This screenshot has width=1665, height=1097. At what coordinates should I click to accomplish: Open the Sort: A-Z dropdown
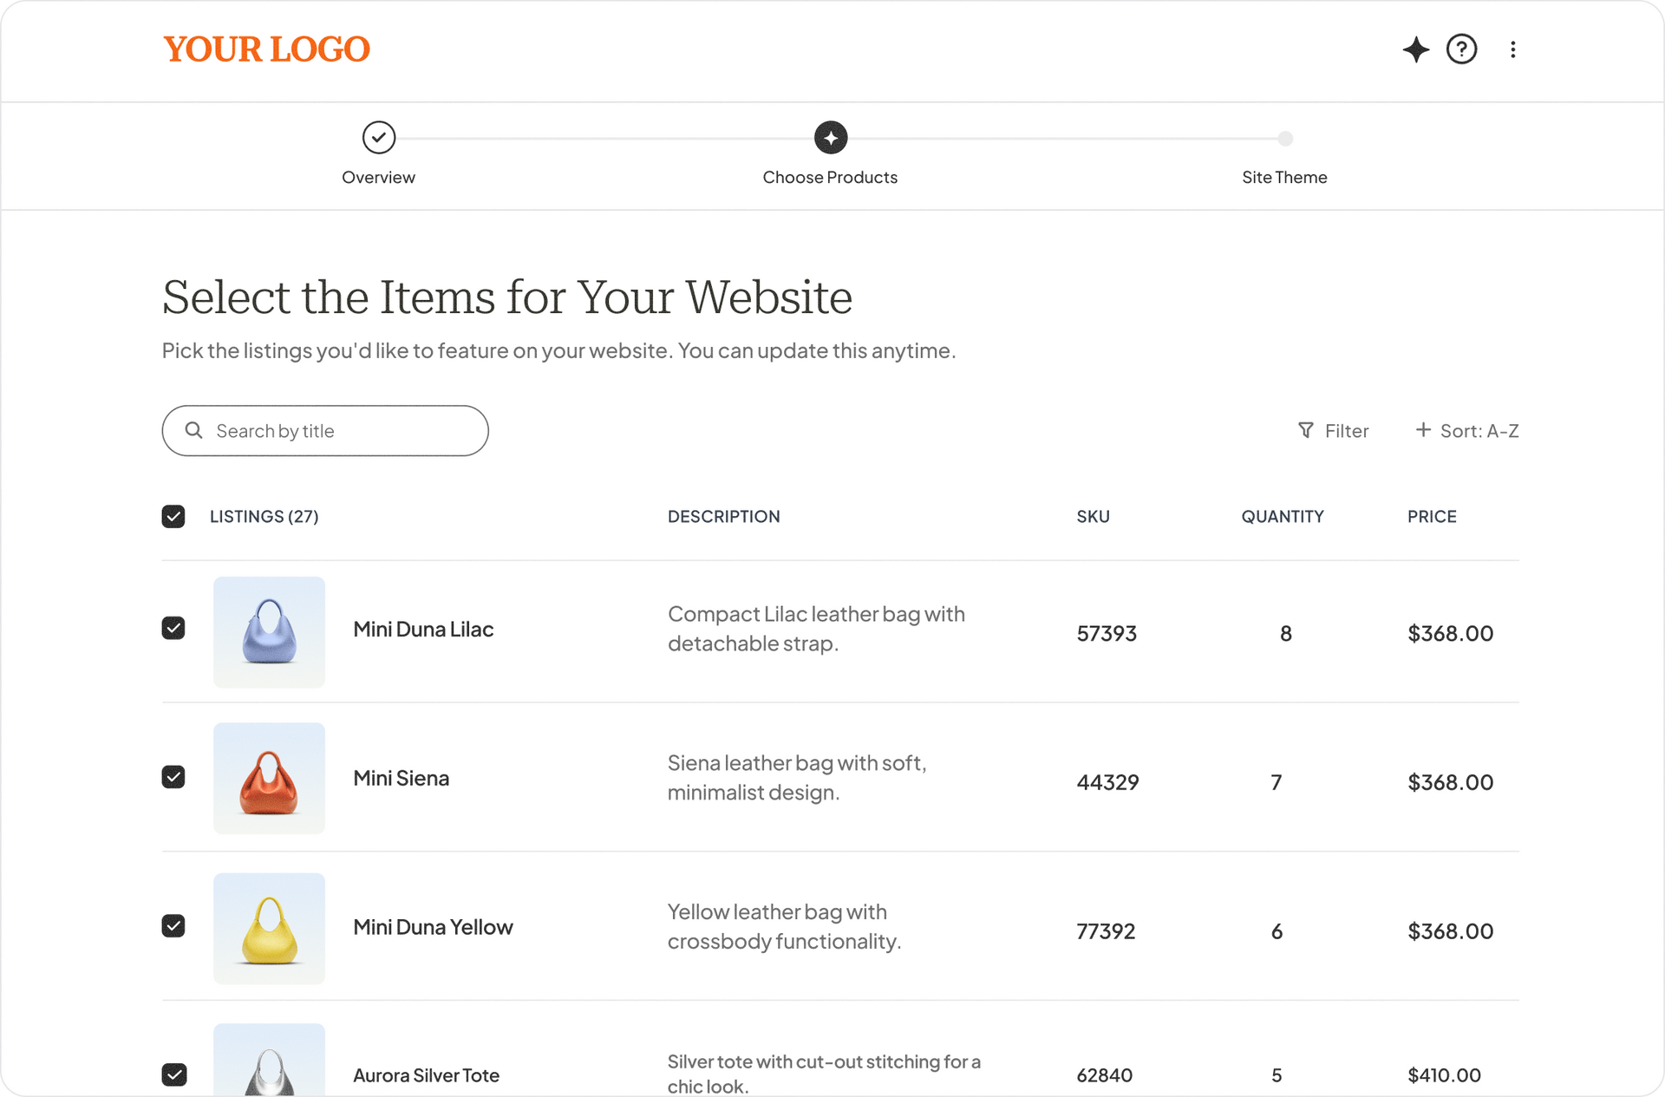(1467, 431)
